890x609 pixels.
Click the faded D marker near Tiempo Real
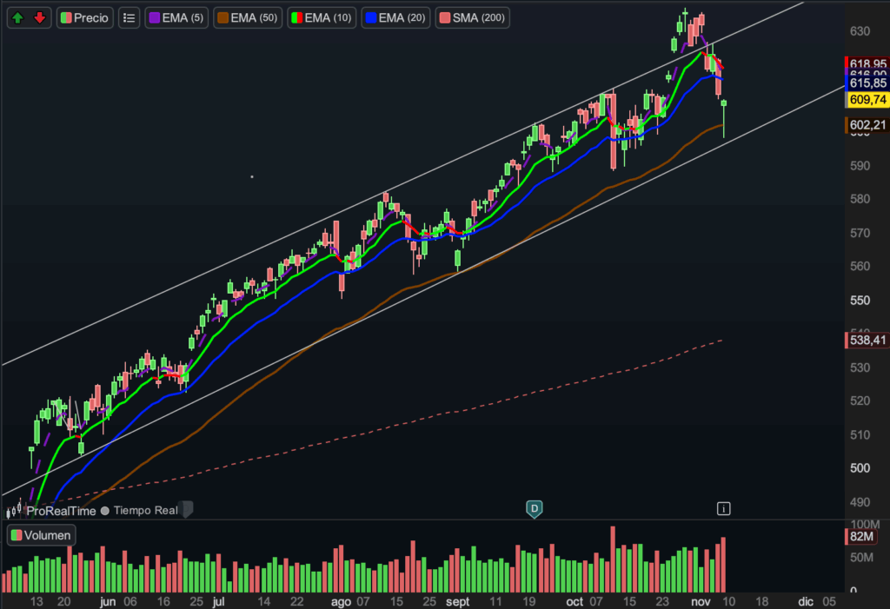pyautogui.click(x=187, y=510)
